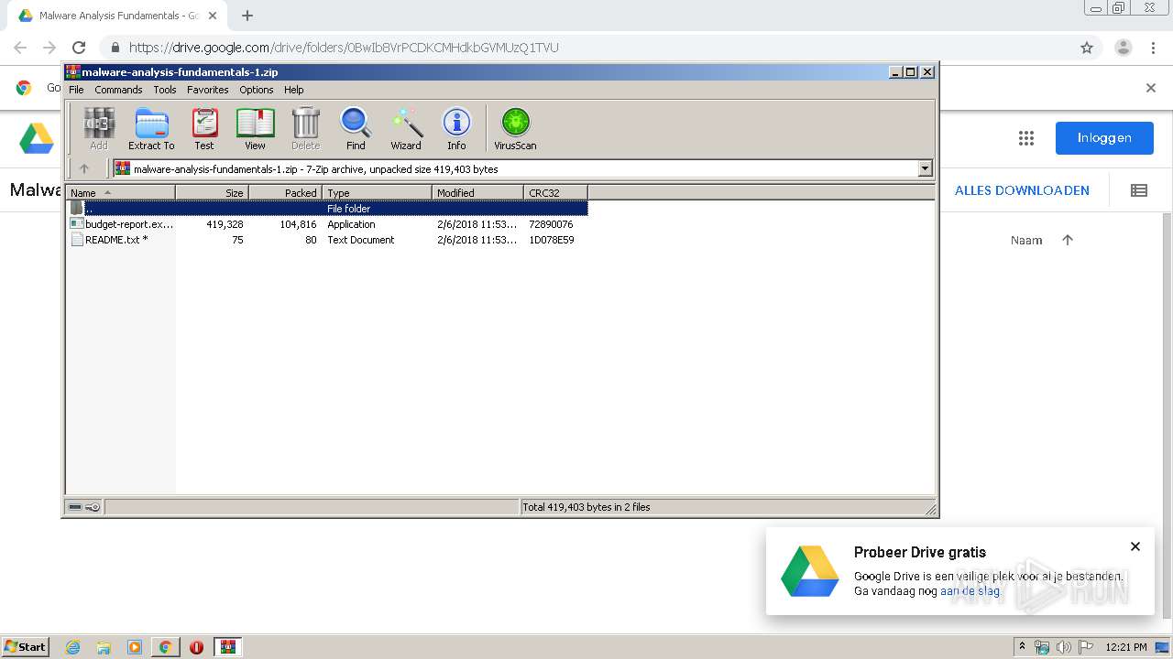Image resolution: width=1173 pixels, height=659 pixels.
Task: Click the status bar total bytes text
Action: click(586, 507)
